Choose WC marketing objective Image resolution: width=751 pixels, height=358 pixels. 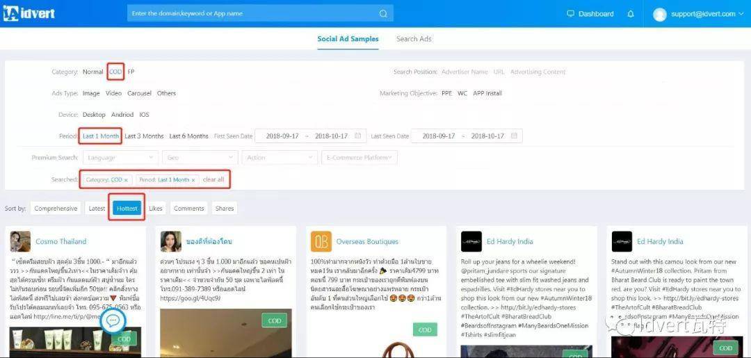click(x=462, y=93)
